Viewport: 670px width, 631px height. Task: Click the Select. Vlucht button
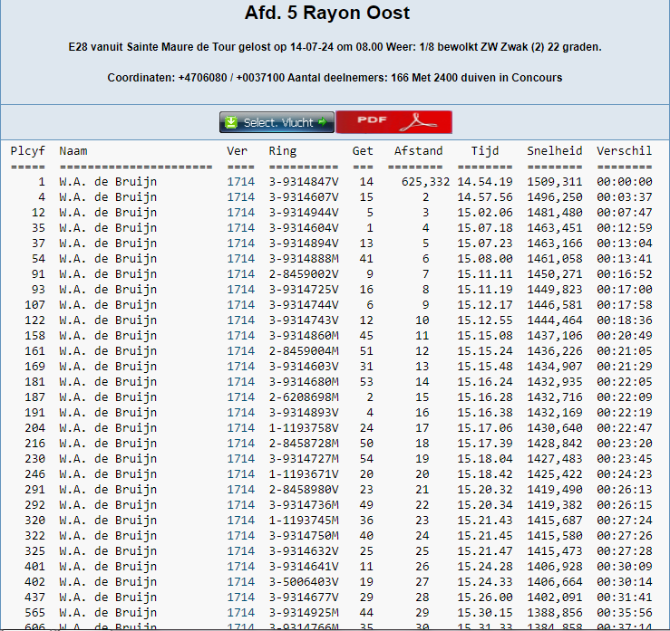click(277, 122)
